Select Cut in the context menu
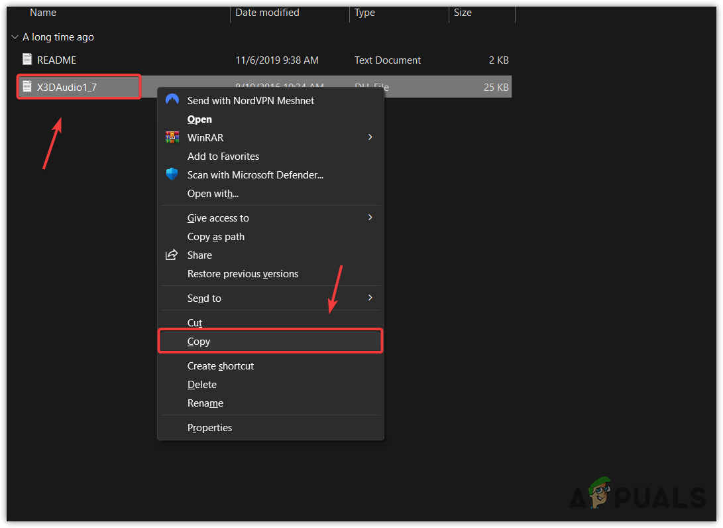The height and width of the screenshot is (528, 723). coord(195,322)
